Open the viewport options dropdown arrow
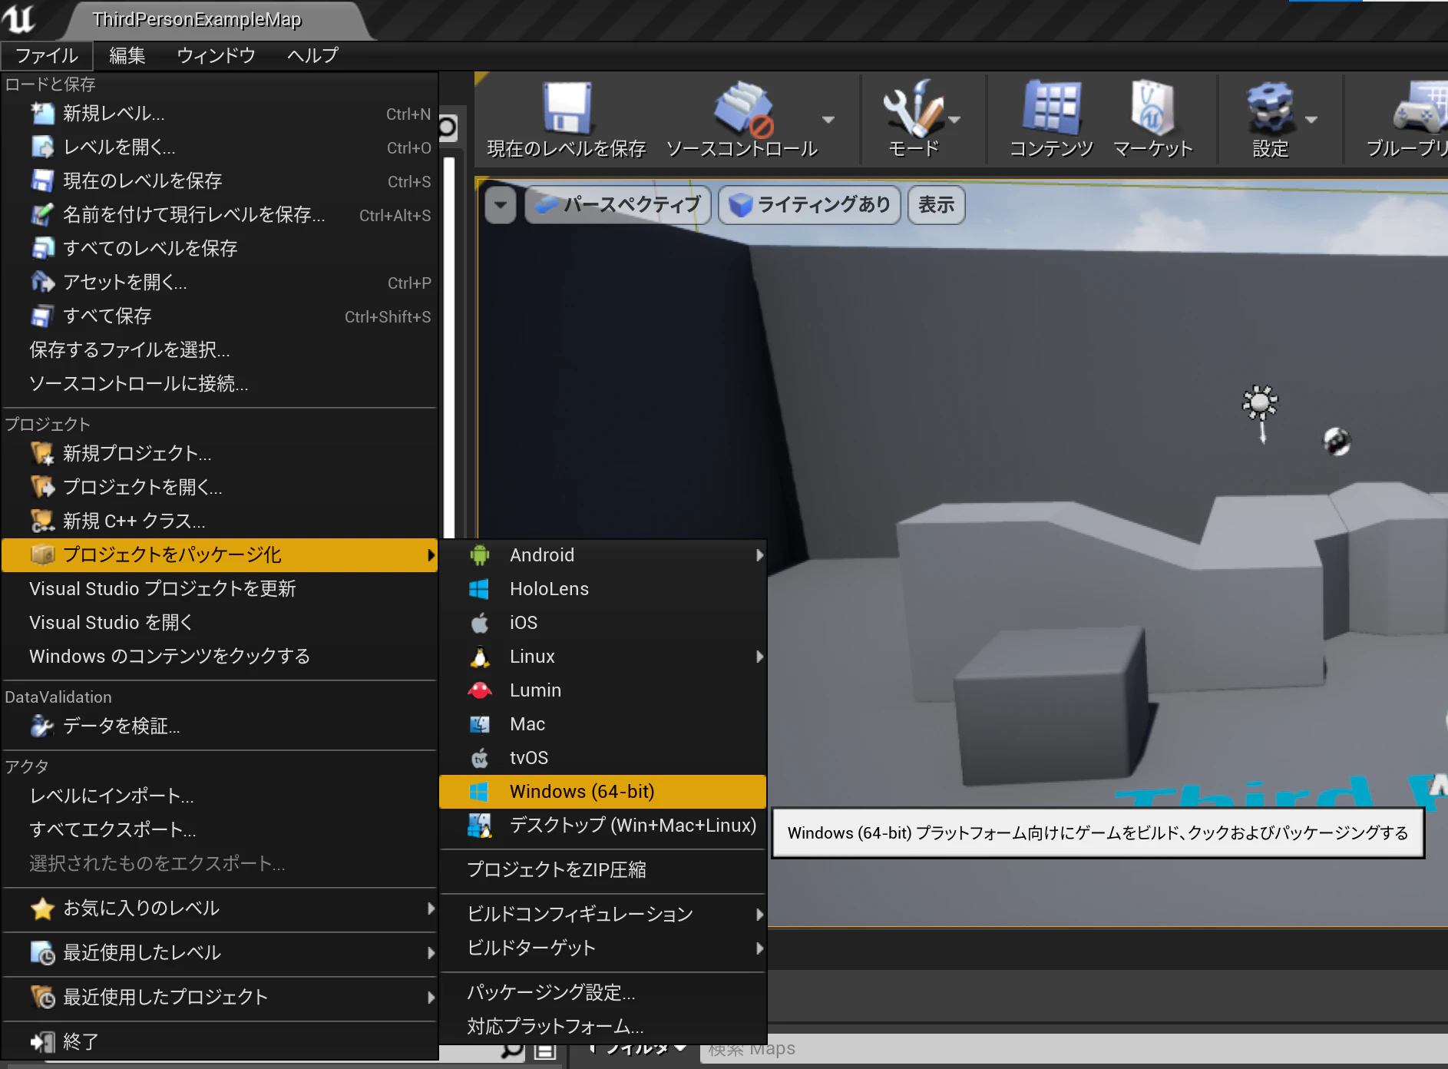The height and width of the screenshot is (1069, 1448). click(x=501, y=205)
